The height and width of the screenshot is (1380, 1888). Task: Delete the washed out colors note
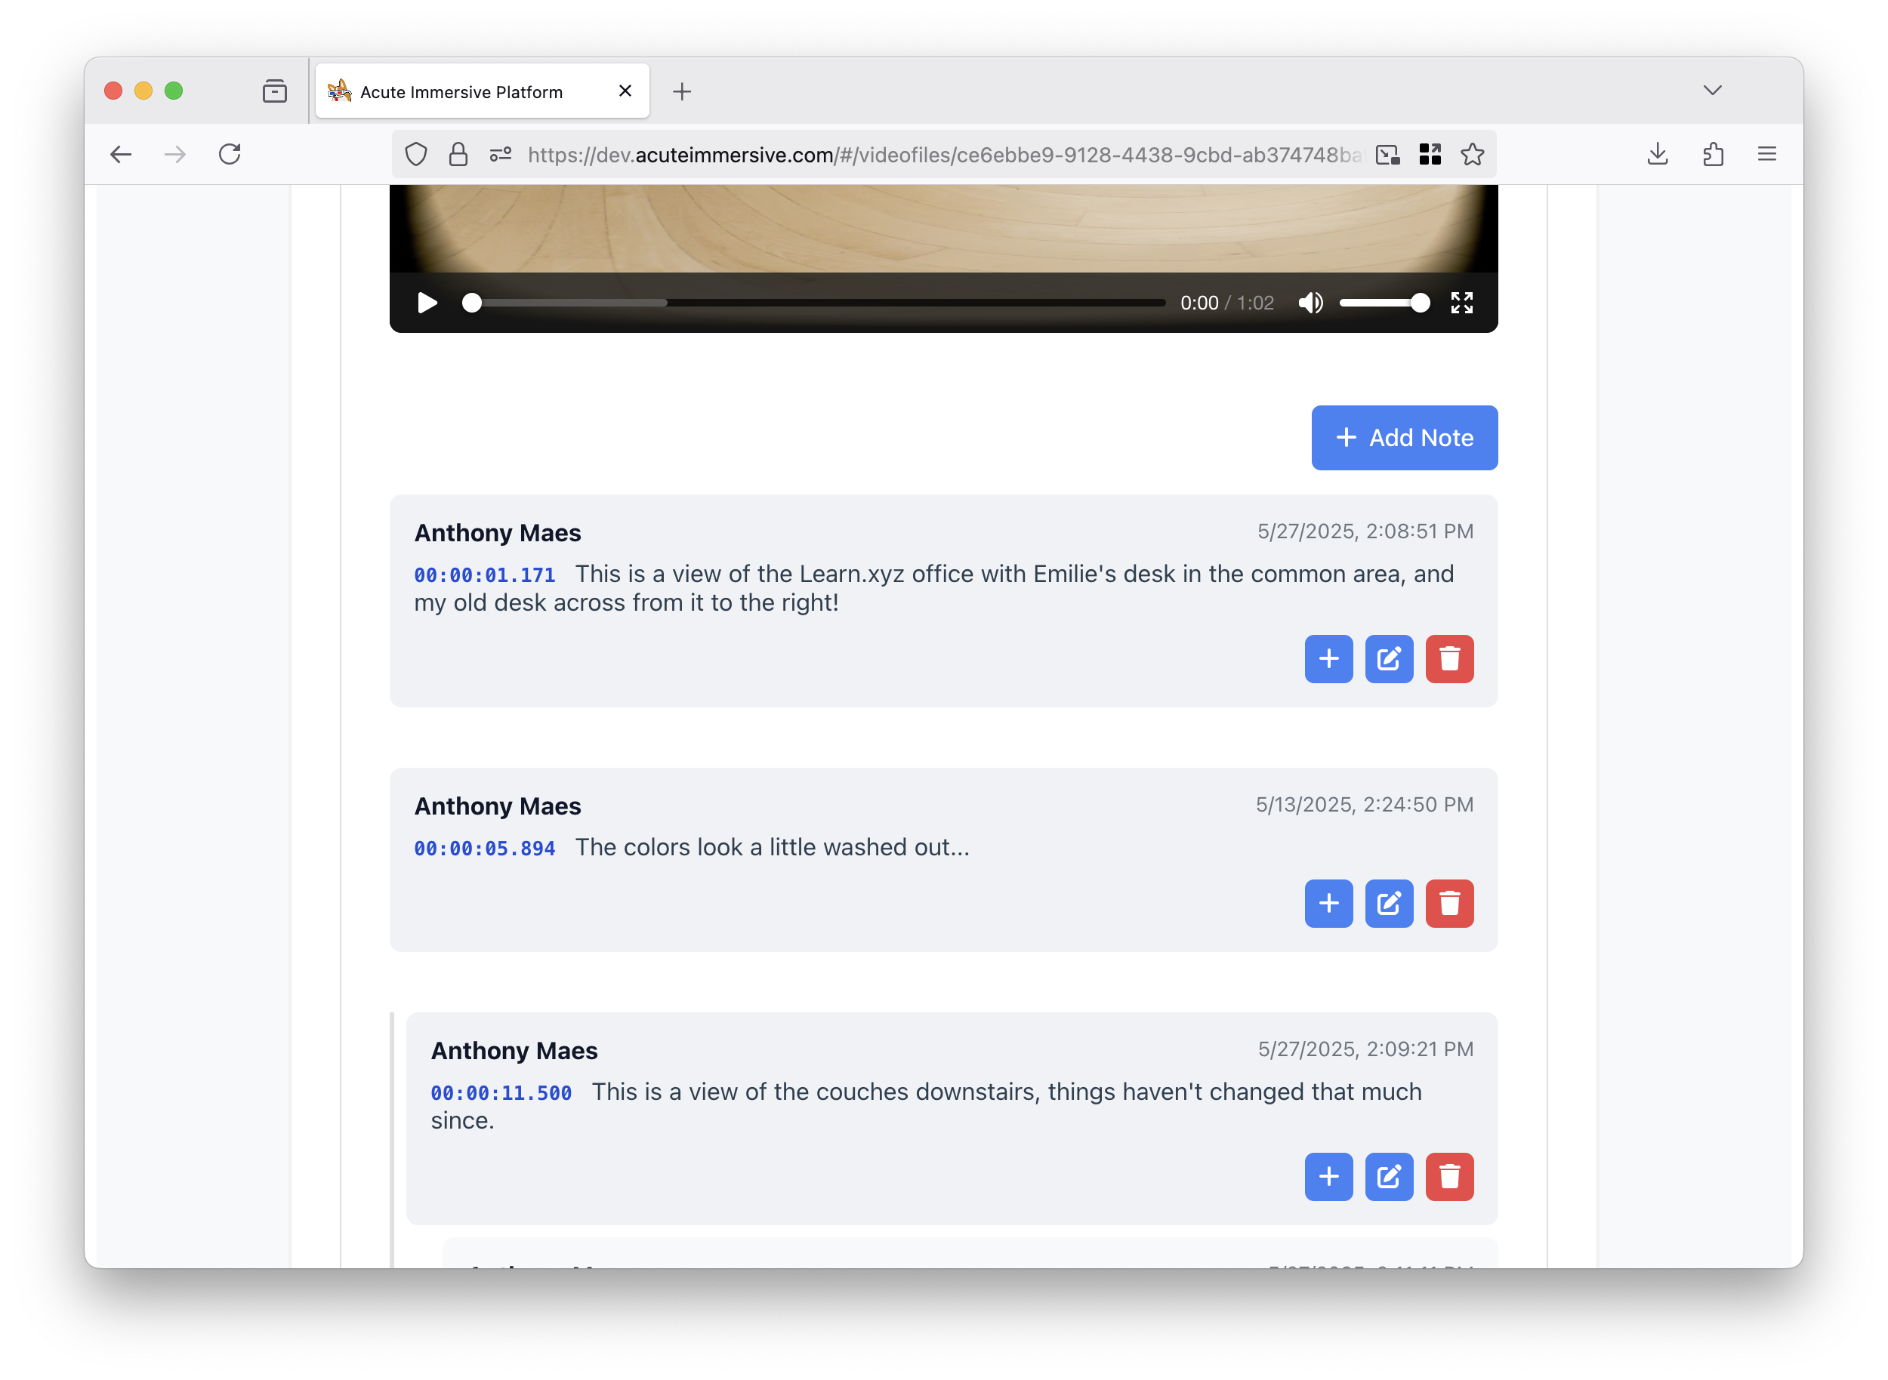[x=1448, y=903]
